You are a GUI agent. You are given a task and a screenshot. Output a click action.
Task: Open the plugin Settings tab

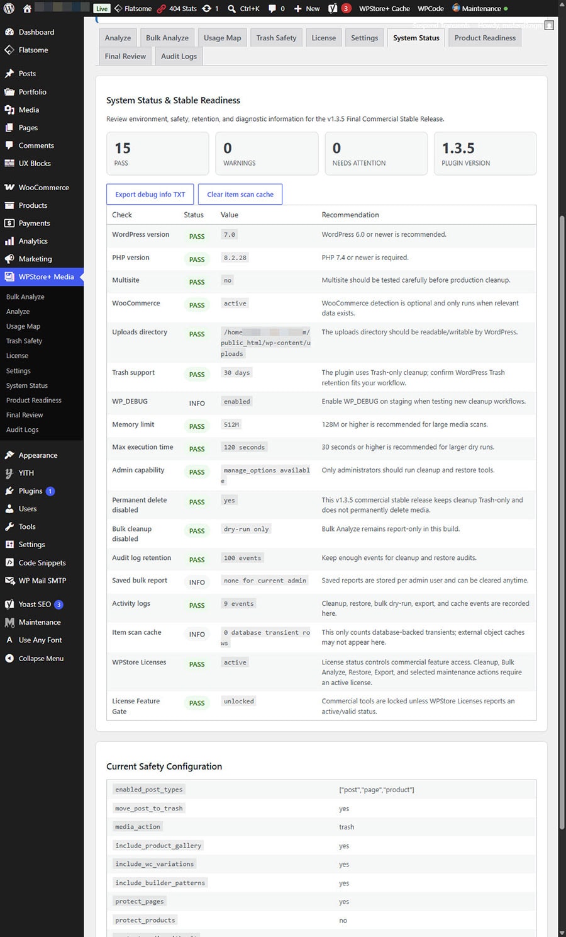pos(364,38)
